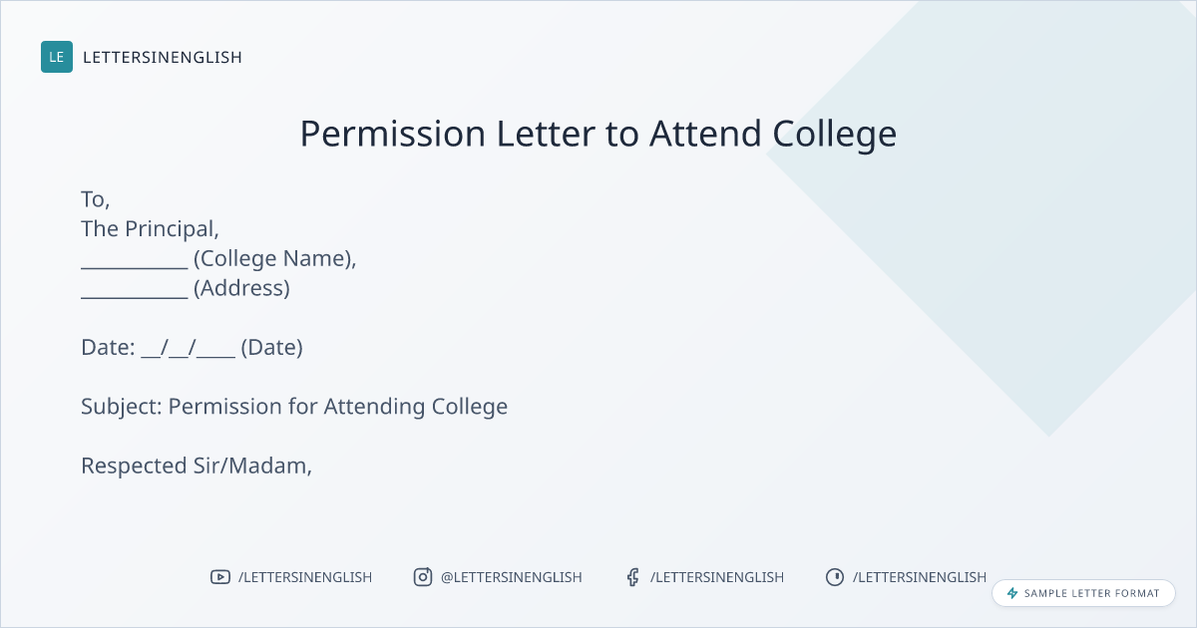
Task: Click the "To," line of the letter
Action: [96, 199]
